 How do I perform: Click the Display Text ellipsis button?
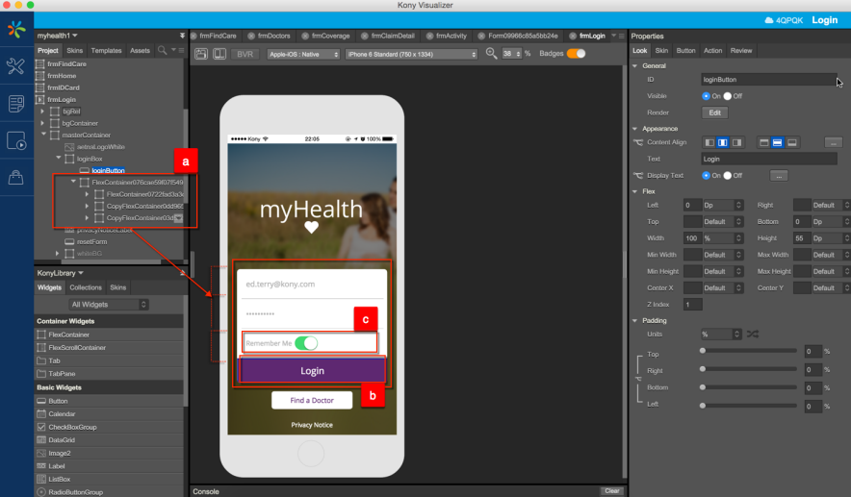[x=779, y=176]
